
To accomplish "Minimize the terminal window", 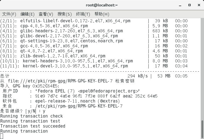I will point(180,5).
